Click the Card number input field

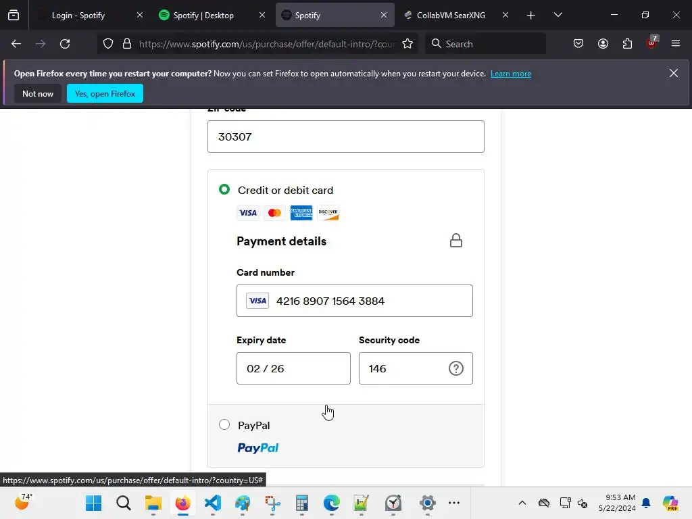(354, 301)
